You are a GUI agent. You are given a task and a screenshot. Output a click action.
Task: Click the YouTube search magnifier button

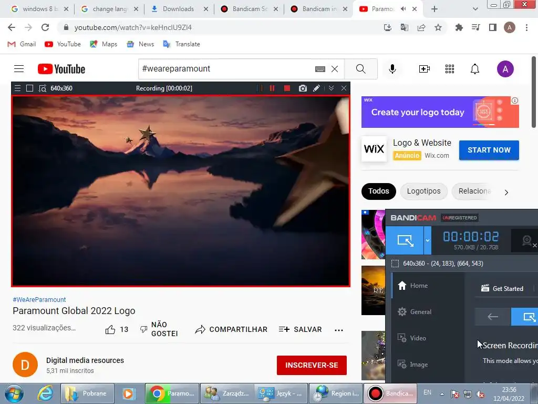[360, 69]
